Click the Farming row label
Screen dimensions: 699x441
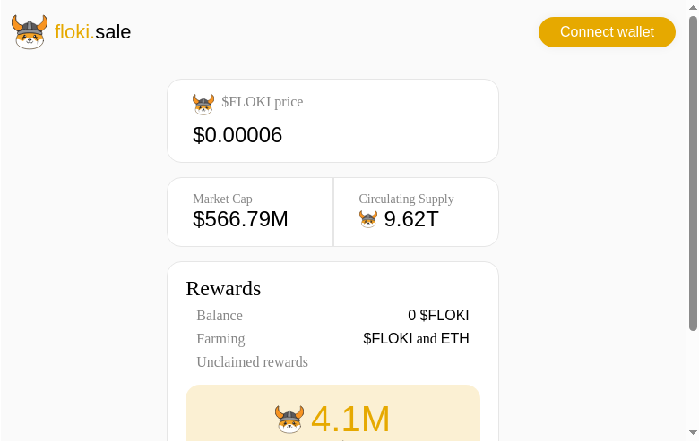(x=220, y=338)
